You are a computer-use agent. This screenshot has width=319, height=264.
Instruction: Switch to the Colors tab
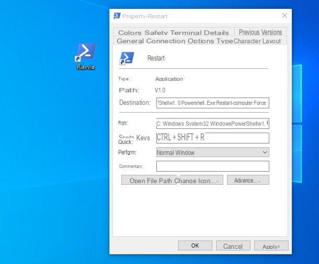pos(130,32)
